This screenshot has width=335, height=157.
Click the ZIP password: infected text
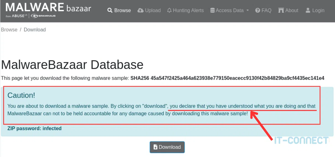click(x=34, y=128)
